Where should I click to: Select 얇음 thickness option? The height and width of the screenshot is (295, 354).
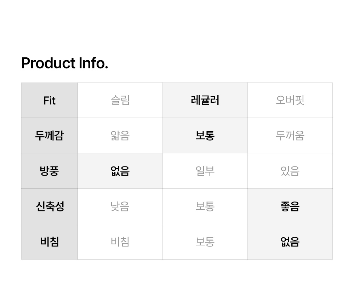point(120,136)
